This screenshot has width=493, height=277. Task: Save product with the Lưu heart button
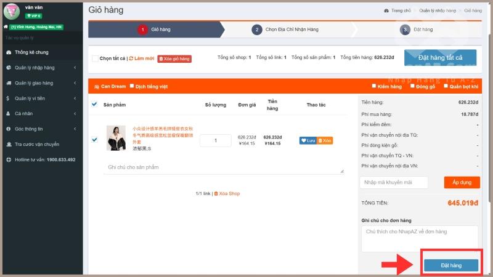coord(308,140)
